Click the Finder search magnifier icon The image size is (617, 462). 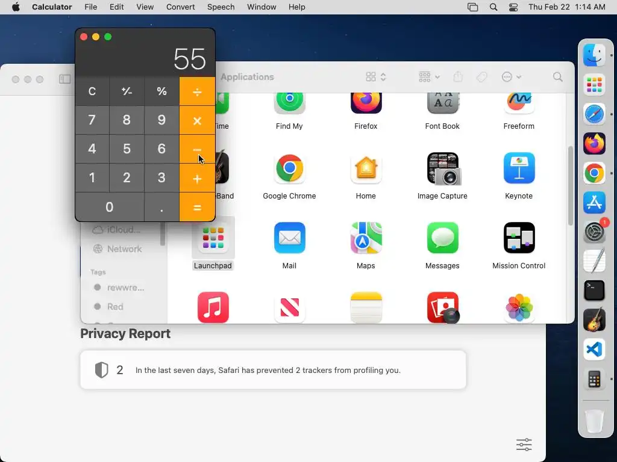557,77
